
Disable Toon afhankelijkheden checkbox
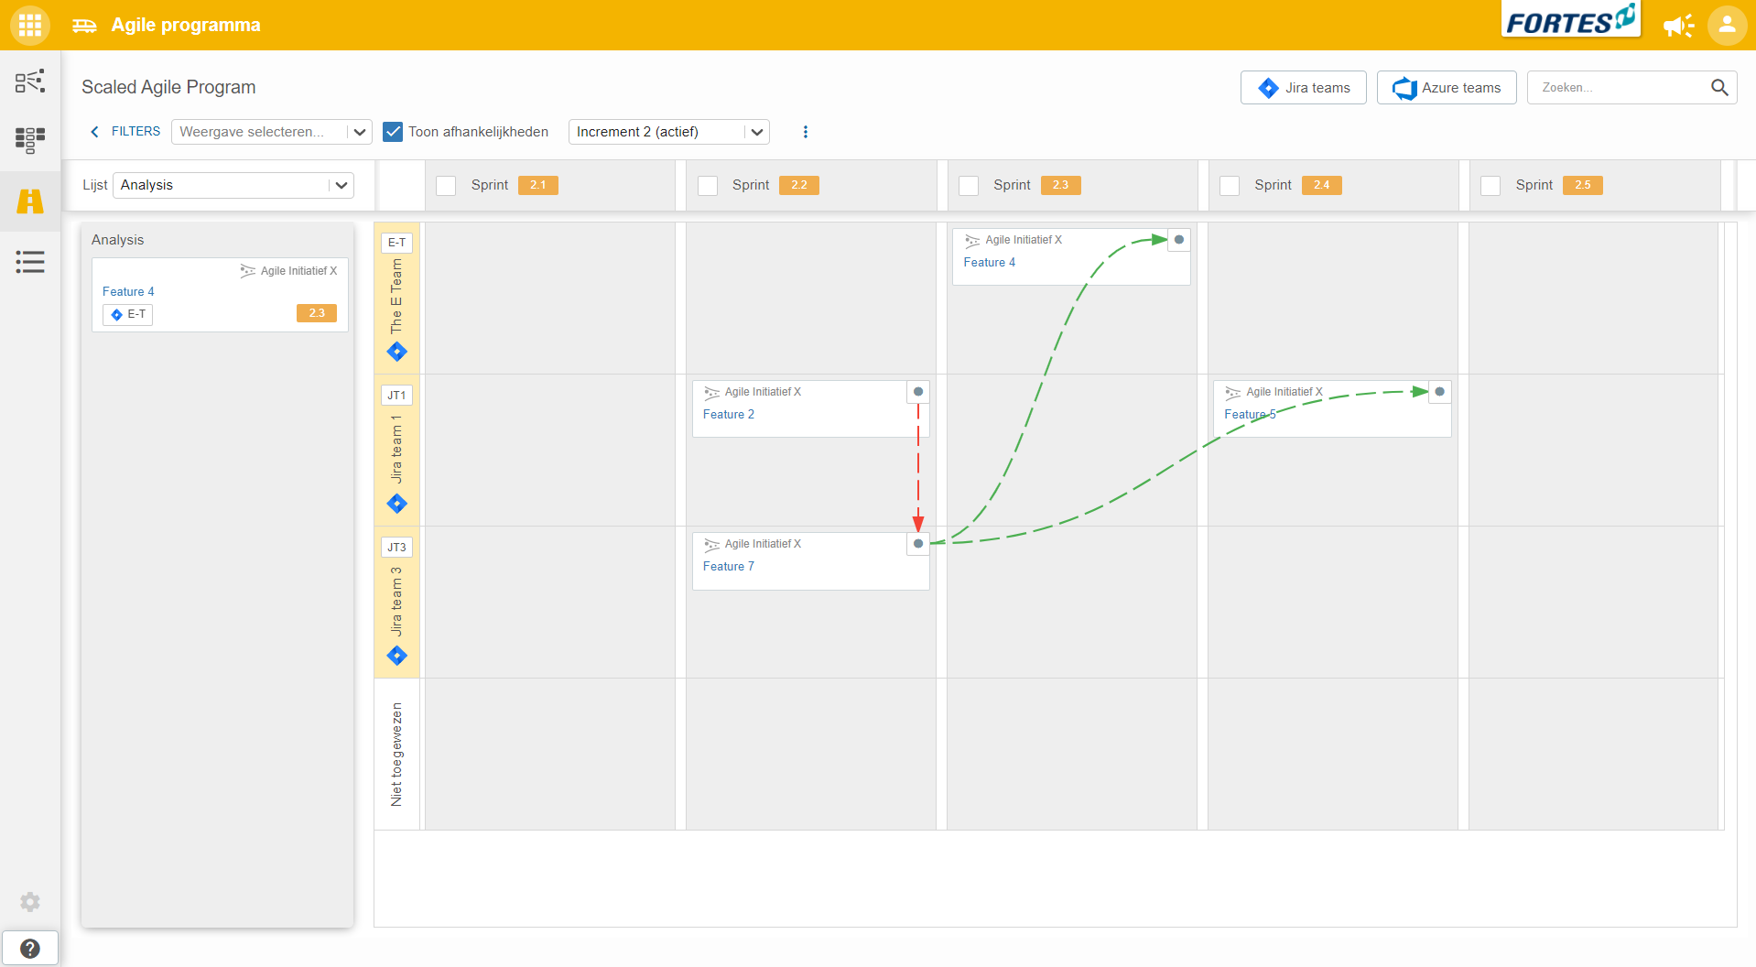point(393,131)
